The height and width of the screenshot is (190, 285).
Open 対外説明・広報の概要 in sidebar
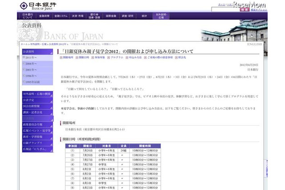click(x=37, y=94)
